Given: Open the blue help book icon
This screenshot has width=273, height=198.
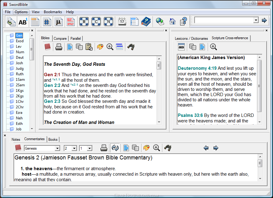Looking at the screenshot, I should 146,22.
